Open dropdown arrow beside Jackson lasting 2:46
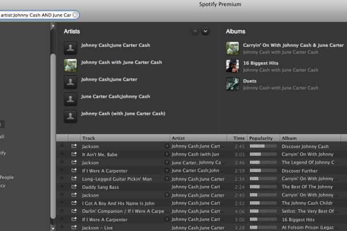This screenshot has width=347, height=231. (167, 162)
